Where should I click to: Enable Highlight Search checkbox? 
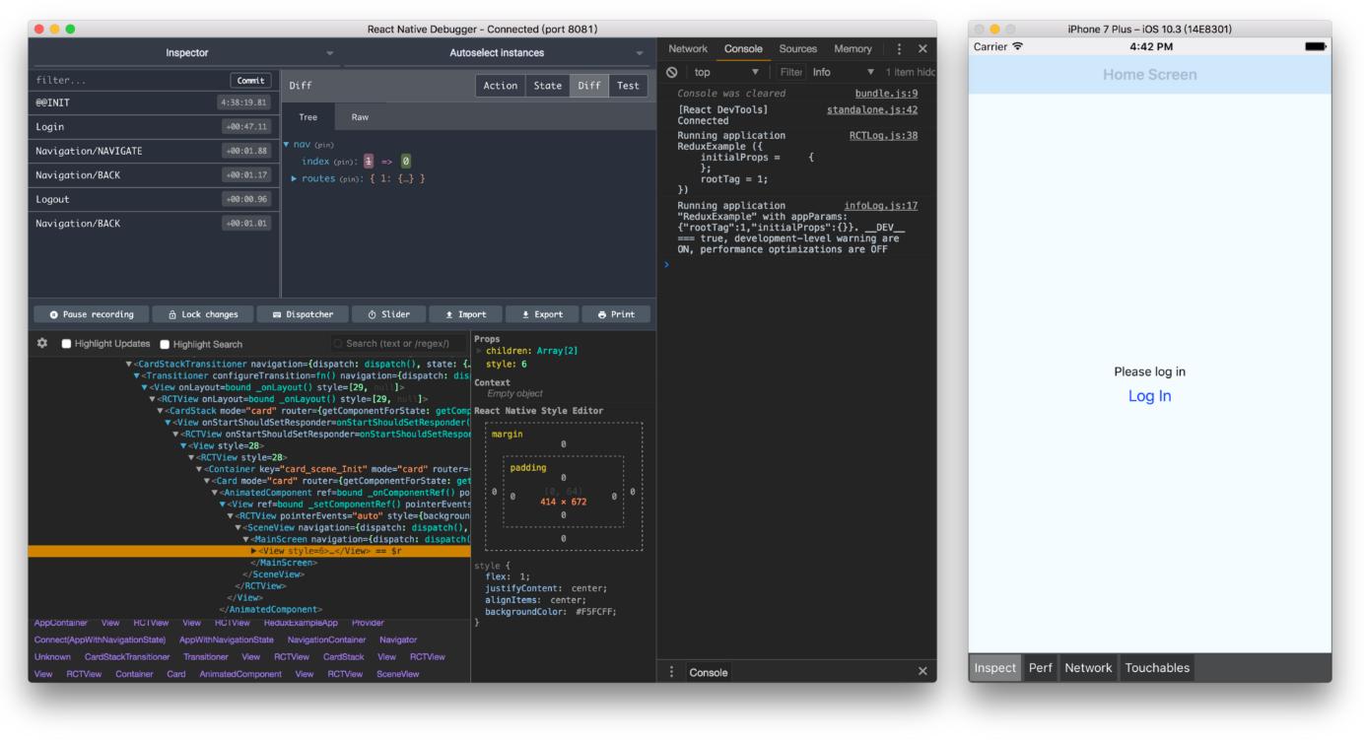tap(166, 344)
